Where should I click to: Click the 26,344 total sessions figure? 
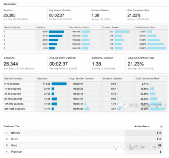(11, 64)
